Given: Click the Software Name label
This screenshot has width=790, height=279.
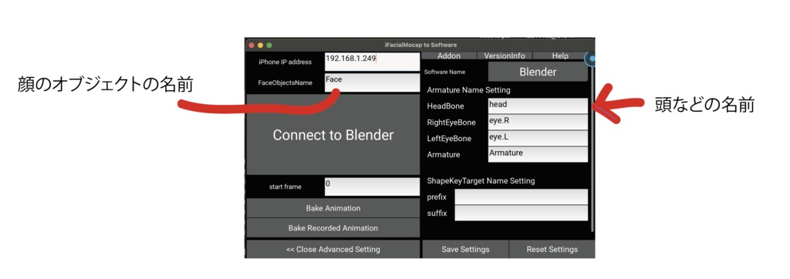Looking at the screenshot, I should coord(444,72).
